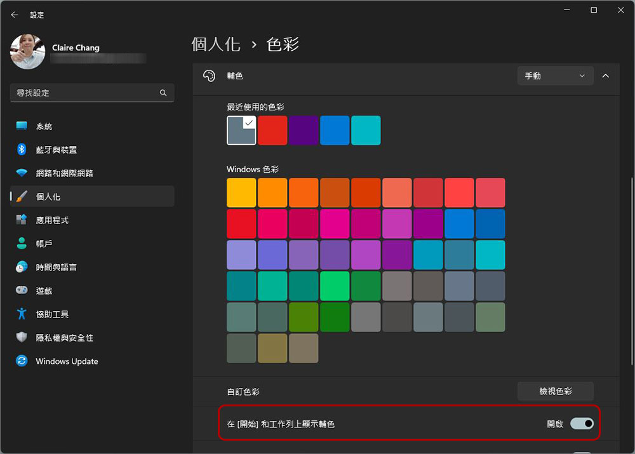Viewport: 635px width, 454px height.
Task: Select the cyan recent color swatch
Action: (x=366, y=130)
